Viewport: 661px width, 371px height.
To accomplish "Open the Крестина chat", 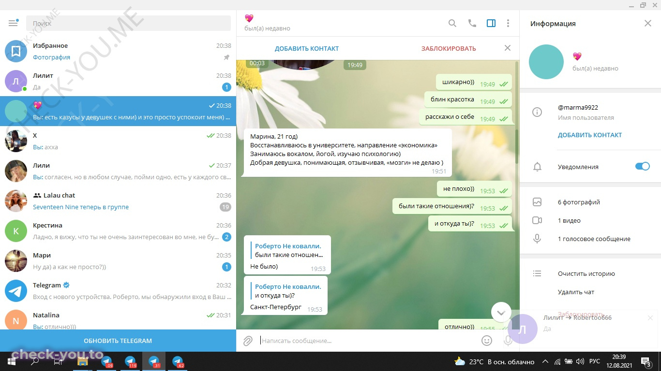I will tap(118, 231).
